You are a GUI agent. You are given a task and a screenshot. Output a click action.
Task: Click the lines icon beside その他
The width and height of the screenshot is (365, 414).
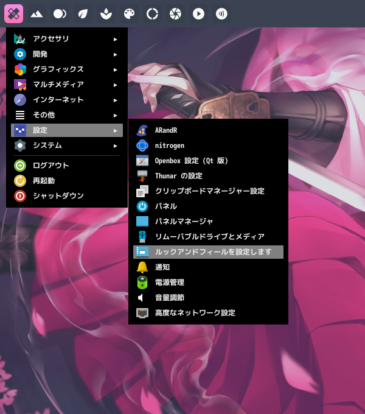20,115
